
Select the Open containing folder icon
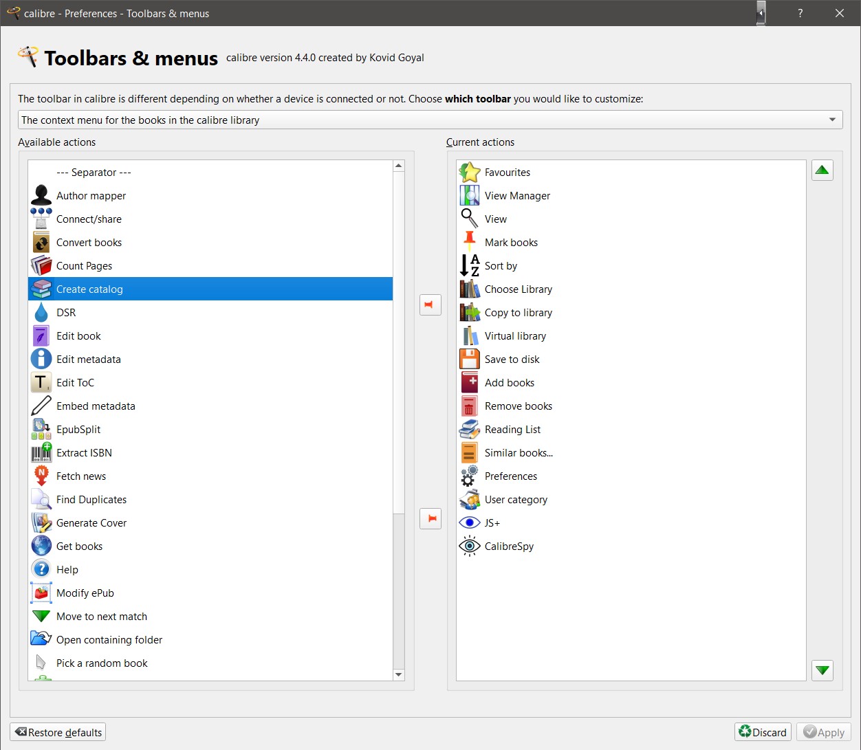tap(41, 639)
